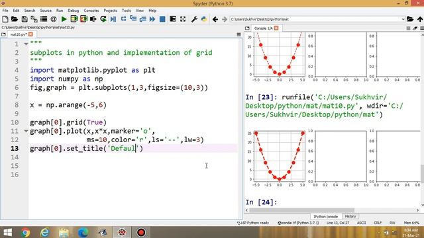Browse tabs icon left of mat10.py
The image size is (424, 238).
(x=3, y=34)
